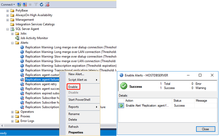This screenshot has width=219, height=136.
Task: Choose Enable from the context menu
Action: (73, 87)
